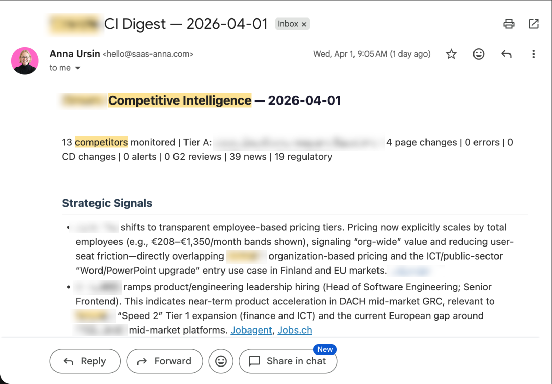The width and height of the screenshot is (552, 384).
Task: Star the CI Digest email
Action: point(451,54)
